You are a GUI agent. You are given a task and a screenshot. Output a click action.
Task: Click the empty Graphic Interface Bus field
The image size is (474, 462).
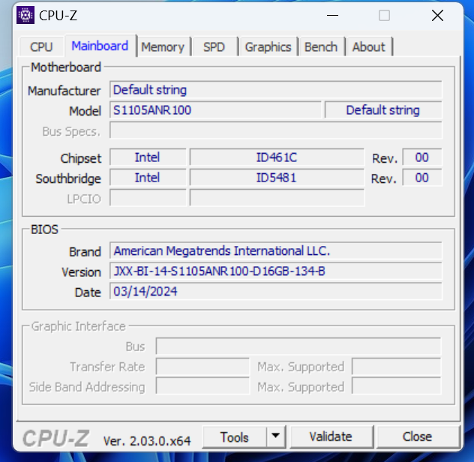coord(298,346)
